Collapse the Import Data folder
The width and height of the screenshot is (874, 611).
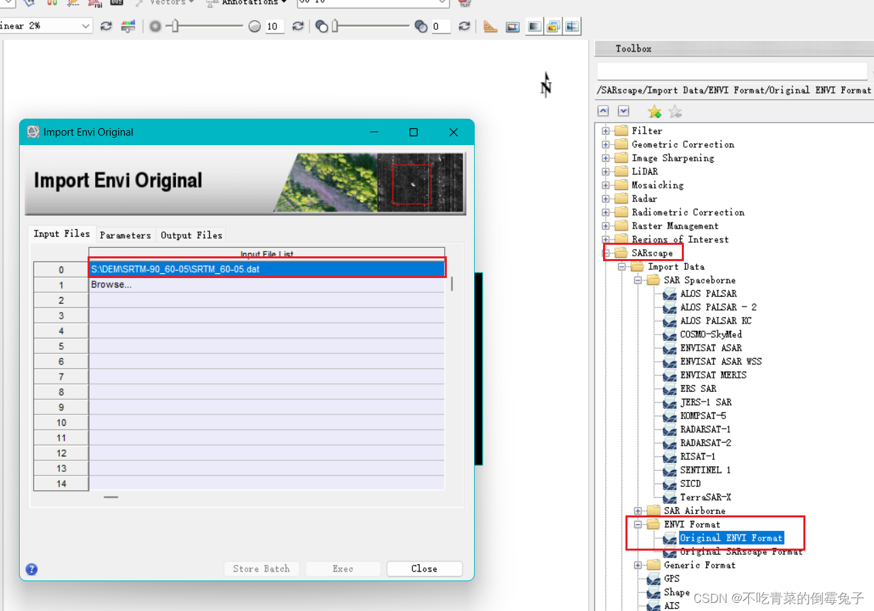coord(621,267)
